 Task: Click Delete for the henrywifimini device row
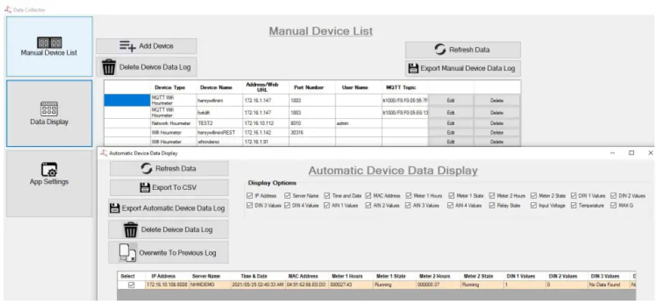pos(497,100)
